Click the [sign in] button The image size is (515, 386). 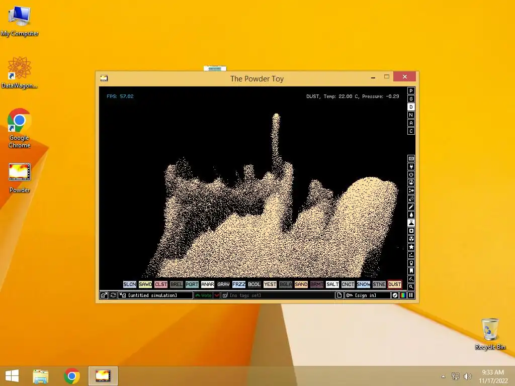pyautogui.click(x=368, y=296)
